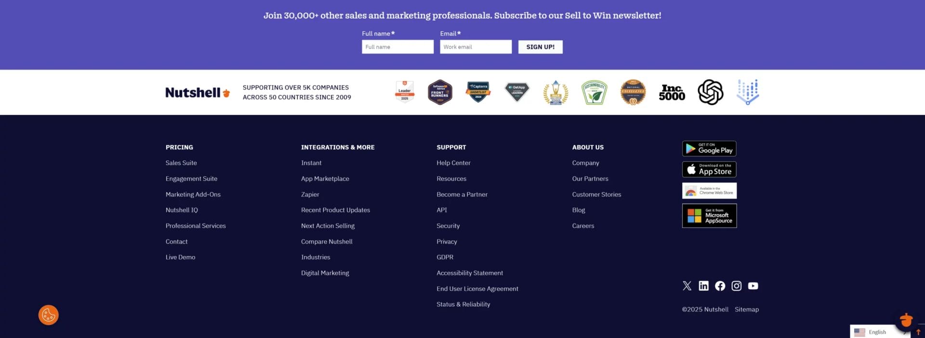This screenshot has width=925, height=338.
Task: Open the Help Center link
Action: pyautogui.click(x=453, y=163)
